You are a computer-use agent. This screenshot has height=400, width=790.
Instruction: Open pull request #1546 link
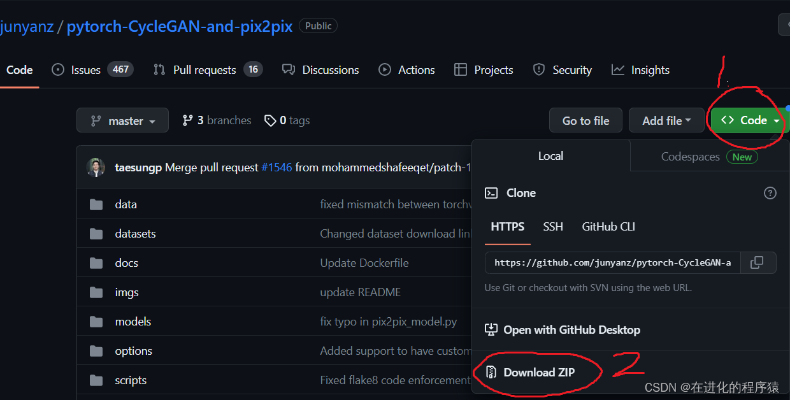pyautogui.click(x=276, y=168)
